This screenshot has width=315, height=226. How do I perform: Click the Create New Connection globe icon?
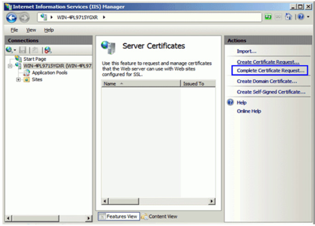click(x=9, y=50)
